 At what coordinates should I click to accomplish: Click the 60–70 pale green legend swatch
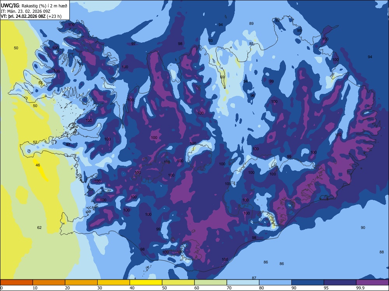click(x=210, y=282)
